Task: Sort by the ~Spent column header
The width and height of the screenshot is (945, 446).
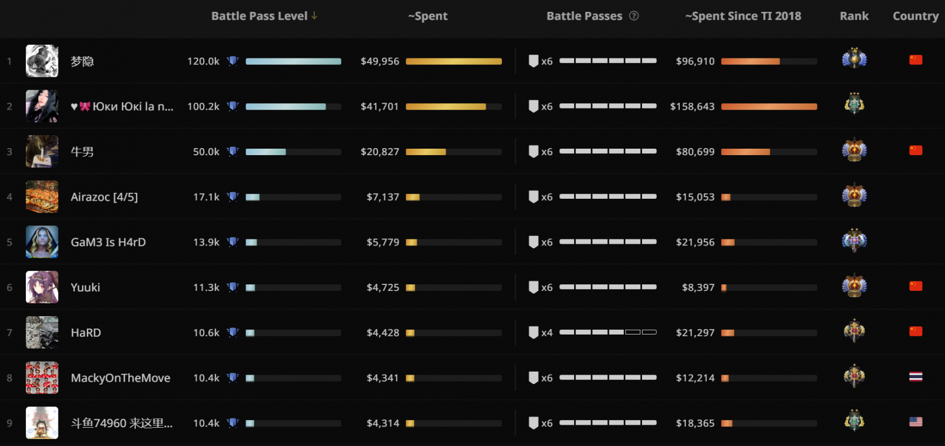Action: [428, 16]
